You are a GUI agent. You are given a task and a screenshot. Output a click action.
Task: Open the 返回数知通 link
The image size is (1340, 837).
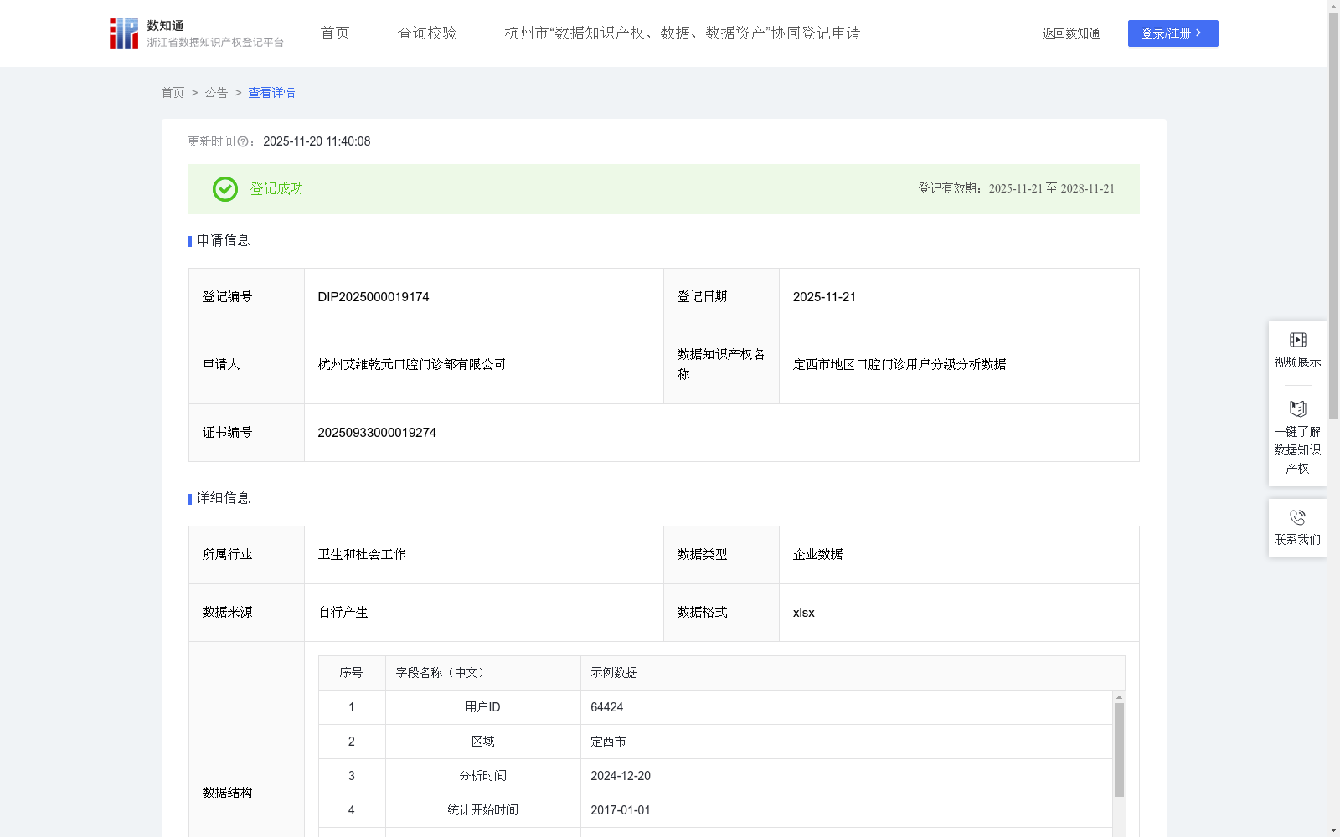pos(1070,33)
